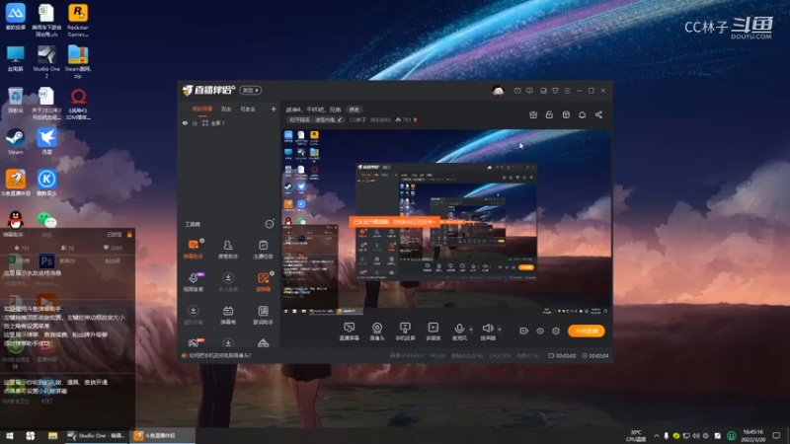The image size is (790, 444).
Task: Toggle preview eye icon near settings gear
Action: tap(539, 331)
